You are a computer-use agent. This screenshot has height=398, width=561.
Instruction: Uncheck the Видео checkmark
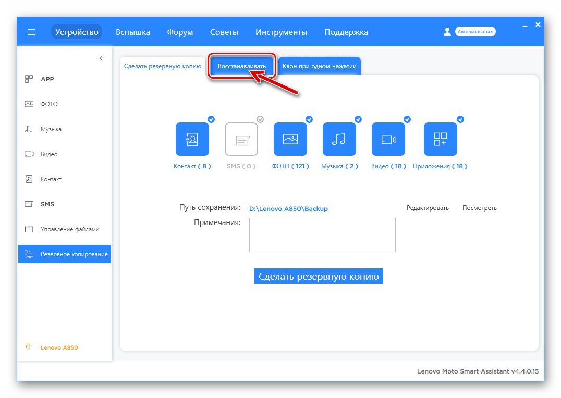click(407, 119)
